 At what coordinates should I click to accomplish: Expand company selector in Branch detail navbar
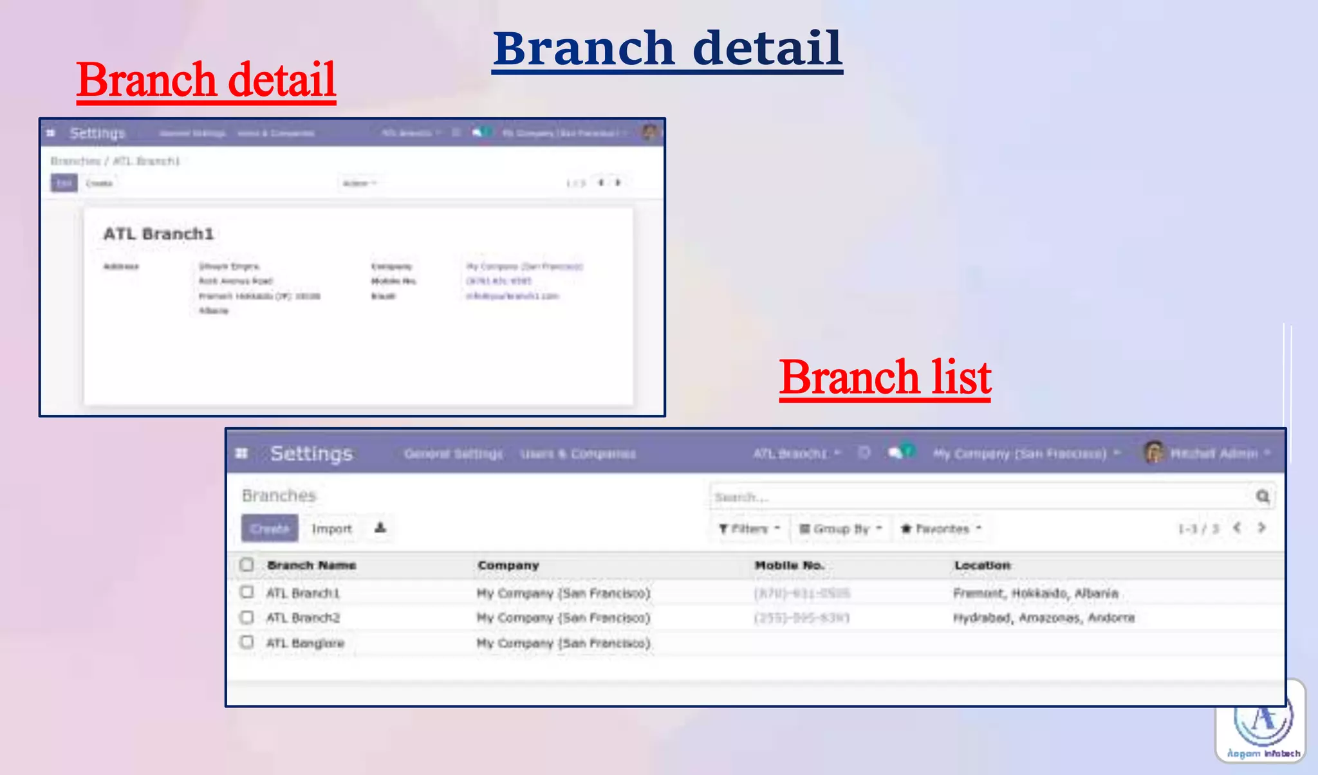point(564,133)
